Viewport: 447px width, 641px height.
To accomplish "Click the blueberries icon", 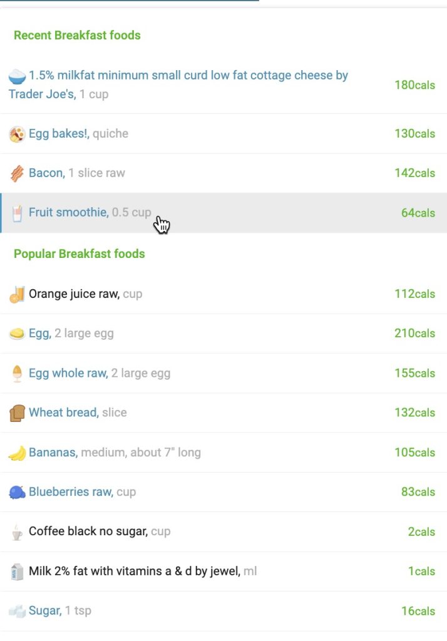I will tap(18, 492).
